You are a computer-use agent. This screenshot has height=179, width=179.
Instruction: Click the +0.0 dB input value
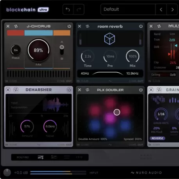21,173
